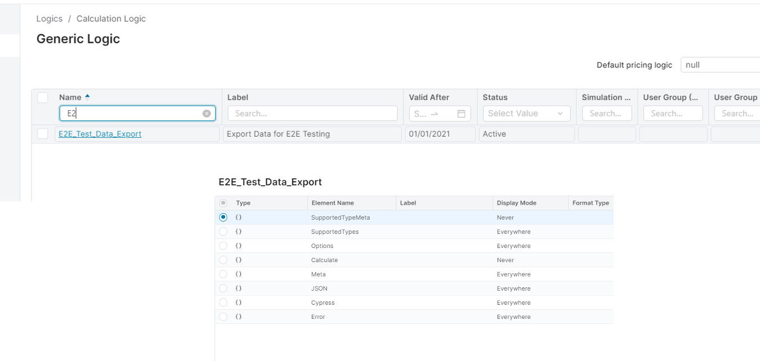Screen dimensions: 760x361
Task: Select the SupportedTypes radio button
Action: pyautogui.click(x=223, y=232)
